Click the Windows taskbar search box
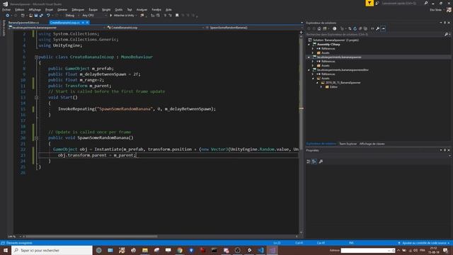The height and width of the screenshot is (255, 453). click(52, 250)
